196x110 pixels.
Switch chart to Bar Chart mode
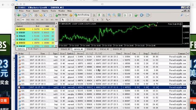pyautogui.click(x=94, y=15)
